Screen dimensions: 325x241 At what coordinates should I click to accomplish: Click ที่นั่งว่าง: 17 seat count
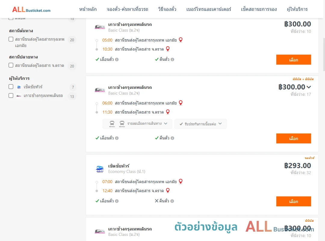click(301, 95)
